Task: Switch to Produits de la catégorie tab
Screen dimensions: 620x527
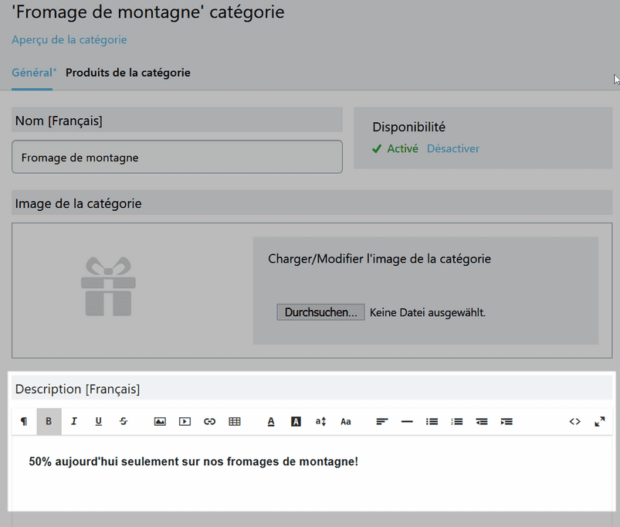Action: (x=127, y=73)
